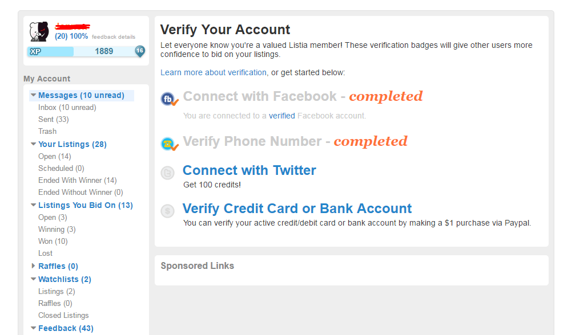588x335 pixels.
Task: Open Learn more about verification link
Action: tap(214, 72)
